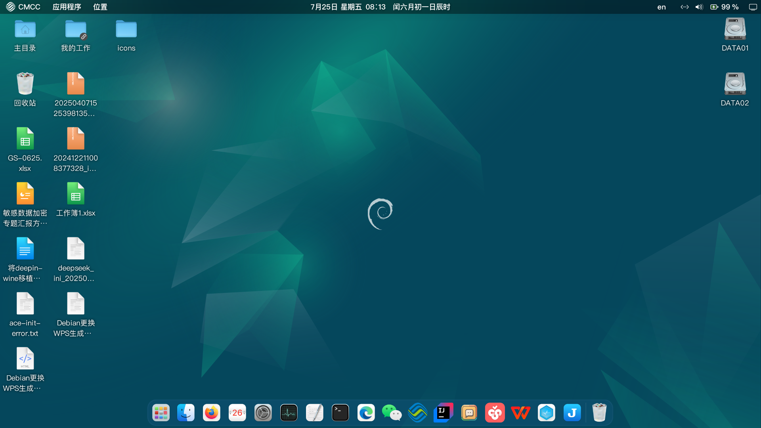Image resolution: width=761 pixels, height=428 pixels.
Task: Launch IntelliJ IDEA from the dock
Action: pos(443,413)
